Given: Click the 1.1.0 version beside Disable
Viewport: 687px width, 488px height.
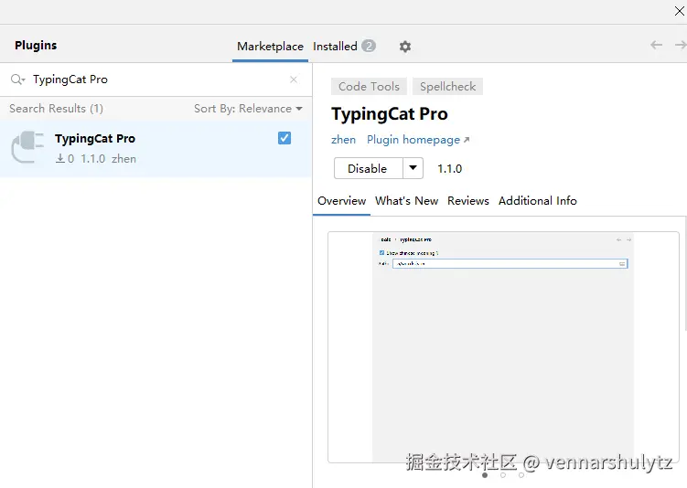Looking at the screenshot, I should point(449,168).
